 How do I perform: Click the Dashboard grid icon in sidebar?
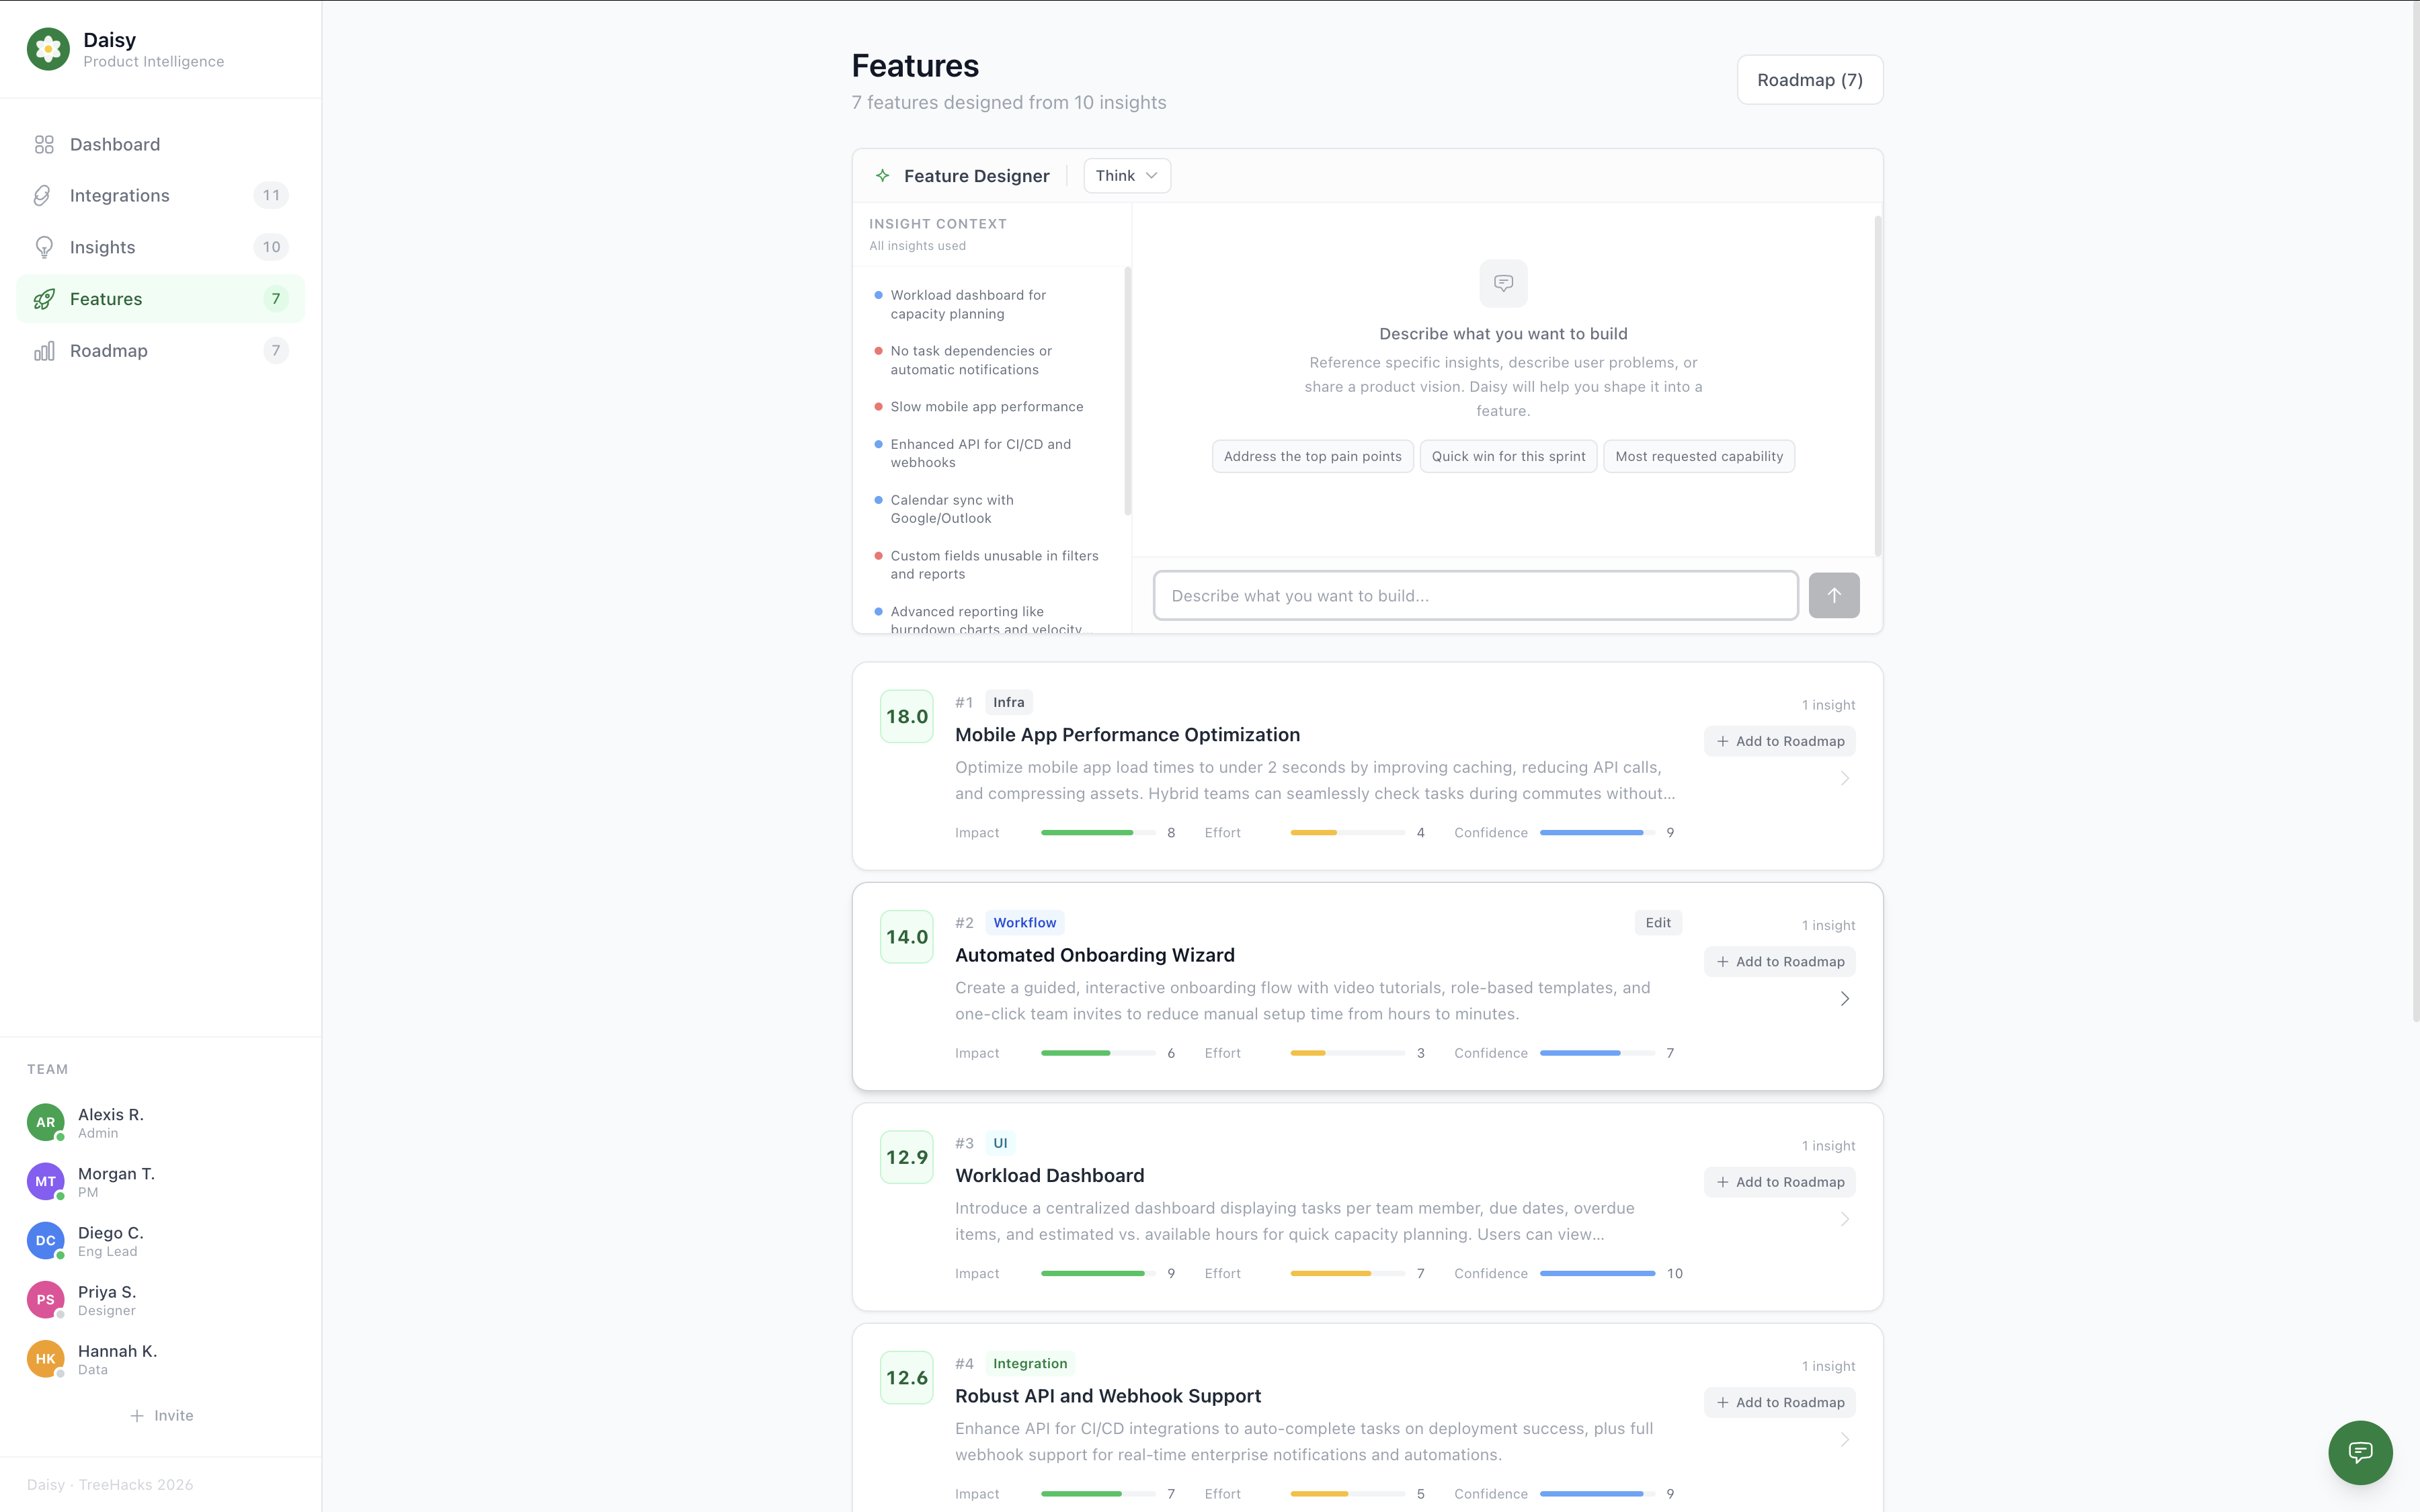pyautogui.click(x=44, y=144)
